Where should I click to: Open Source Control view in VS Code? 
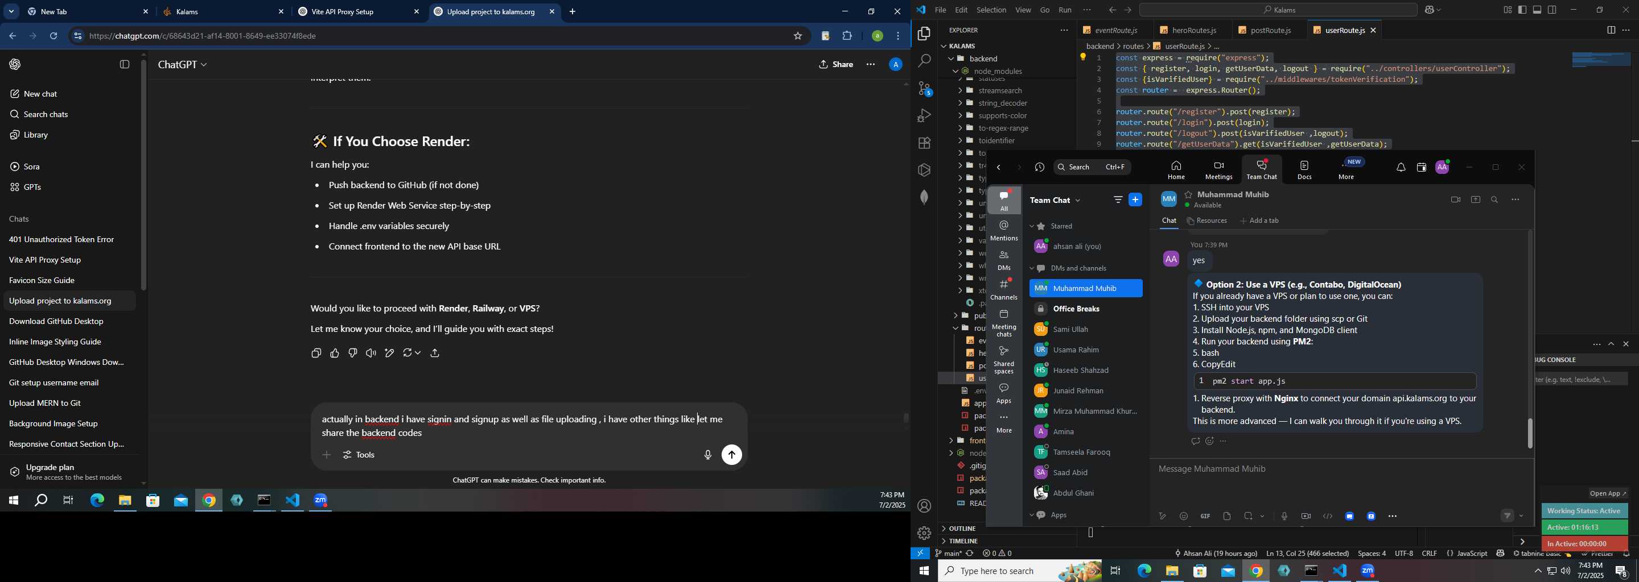click(924, 88)
